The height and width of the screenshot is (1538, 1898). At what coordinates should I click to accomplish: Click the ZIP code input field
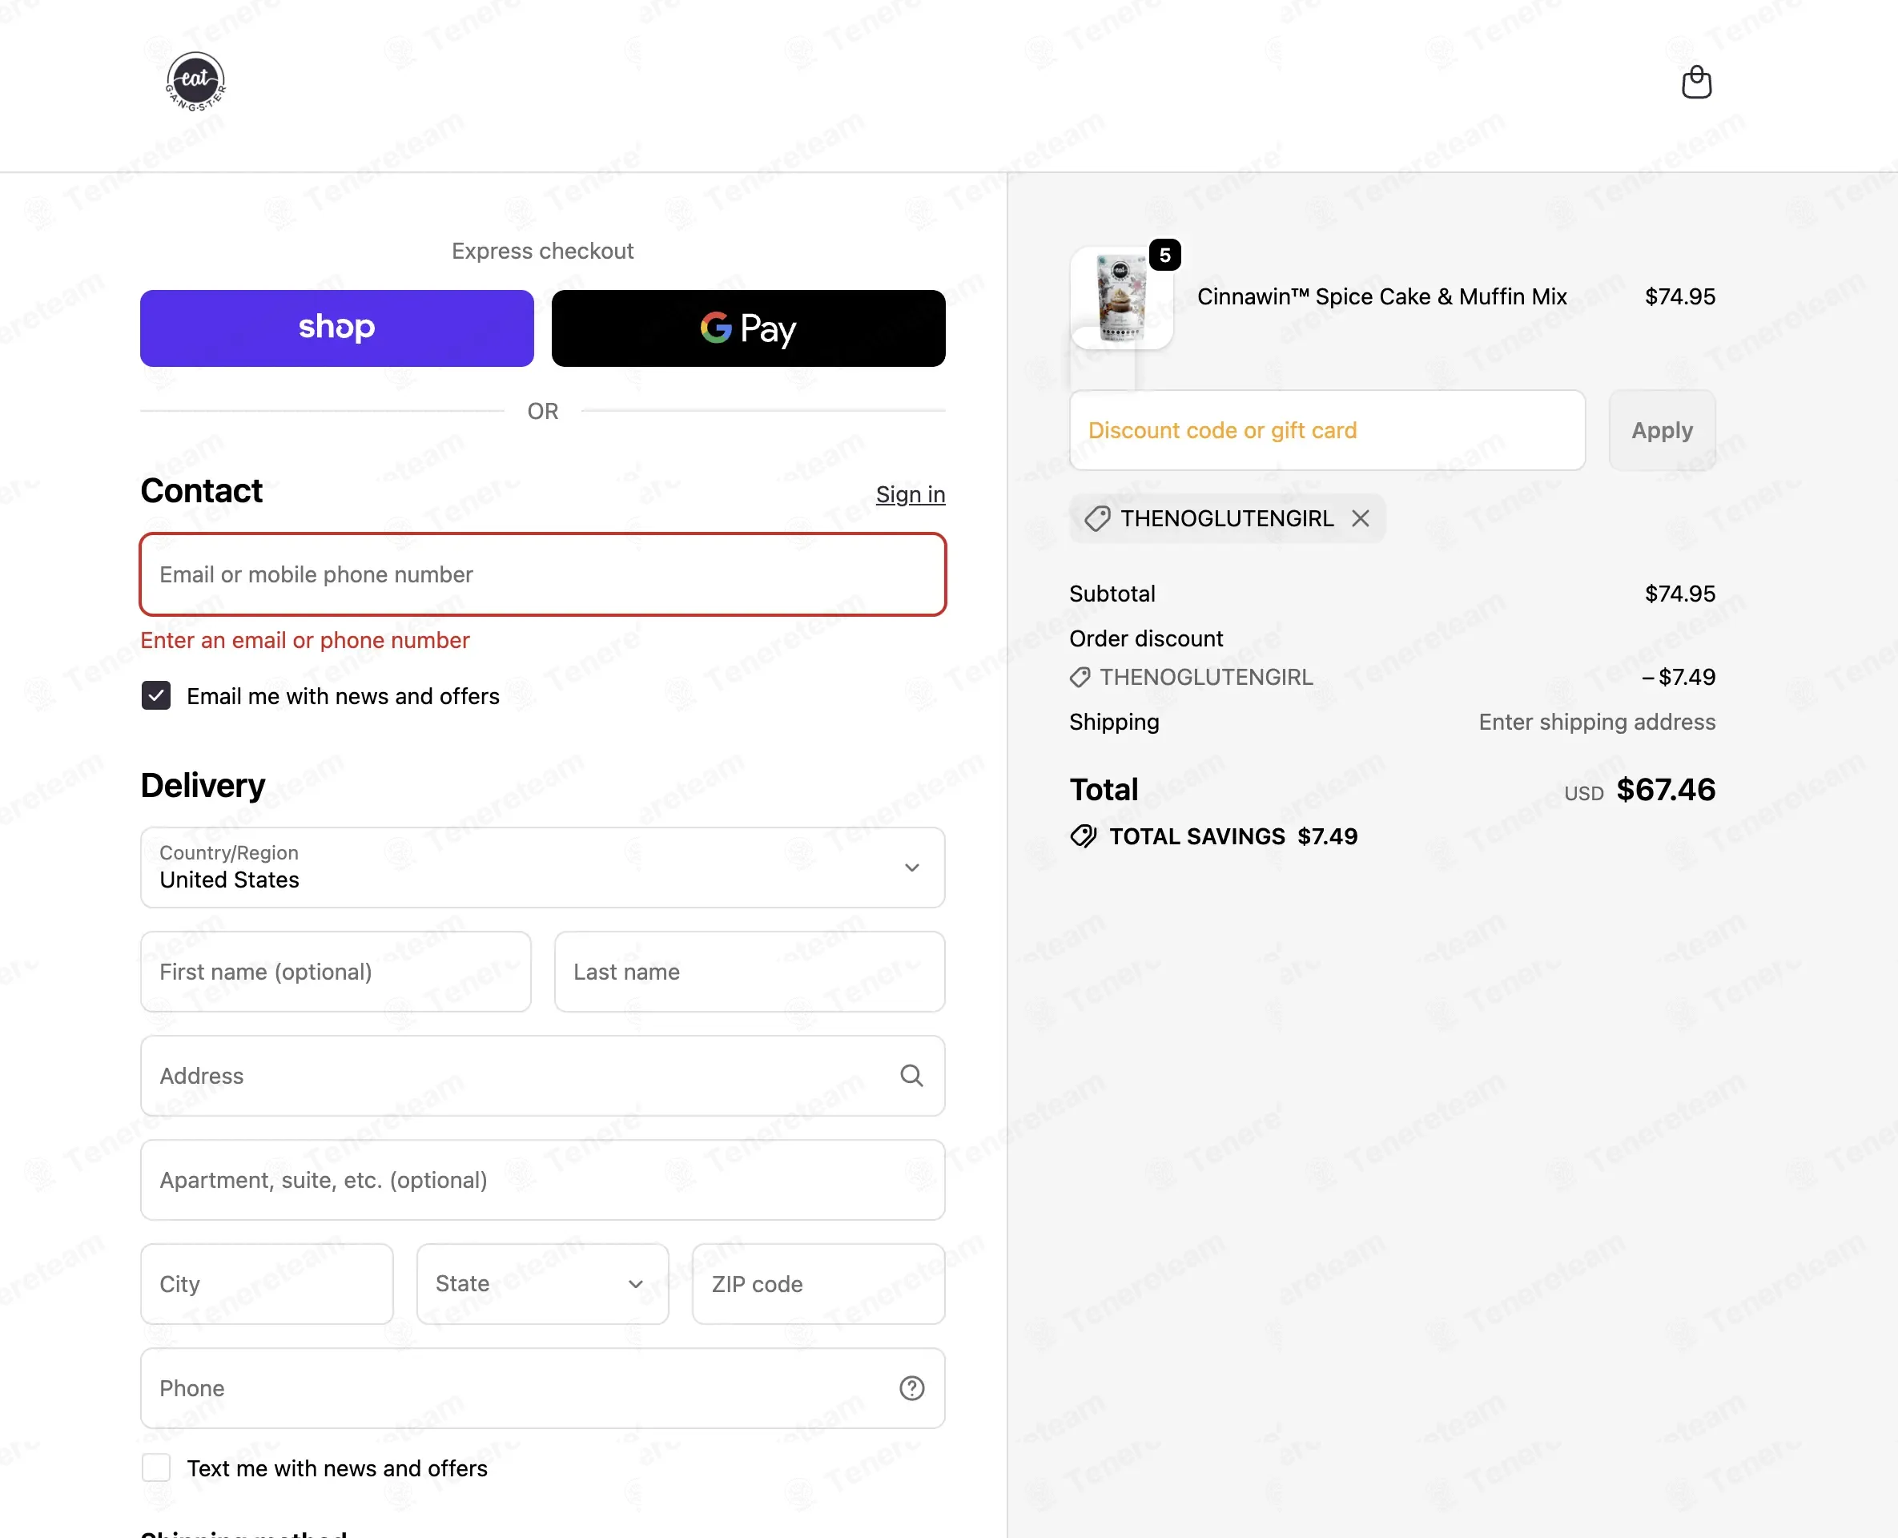pyautogui.click(x=818, y=1284)
